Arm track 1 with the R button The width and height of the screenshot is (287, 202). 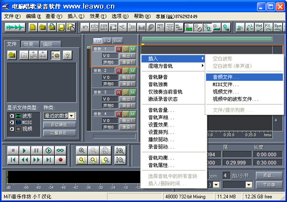tap(119, 49)
